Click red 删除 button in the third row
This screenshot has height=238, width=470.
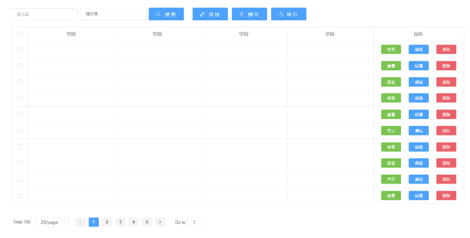(x=446, y=82)
